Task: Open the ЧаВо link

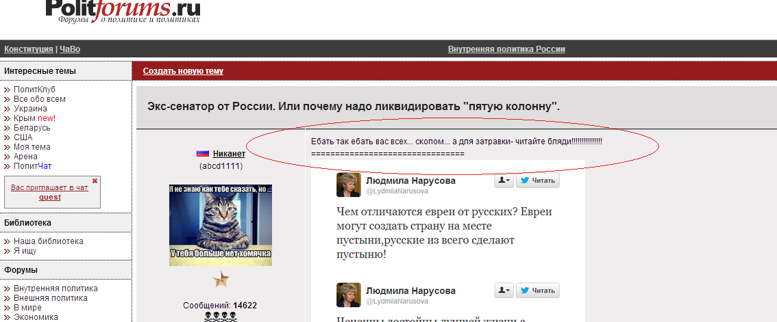Action: point(70,49)
